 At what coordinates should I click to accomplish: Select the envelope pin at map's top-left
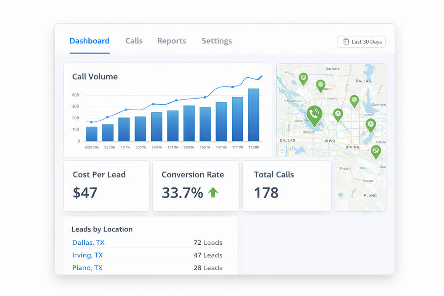pyautogui.click(x=303, y=78)
